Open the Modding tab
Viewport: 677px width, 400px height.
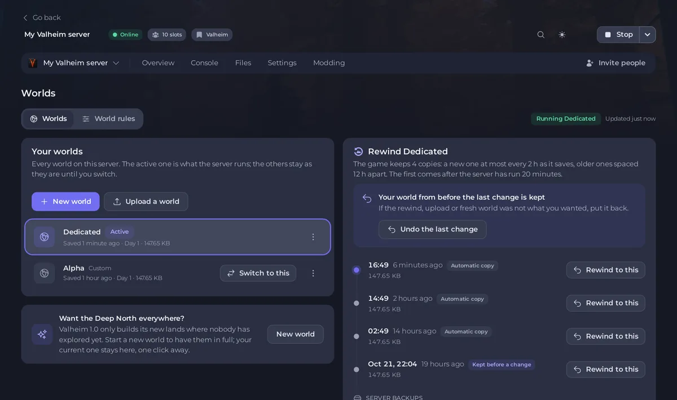click(x=329, y=63)
